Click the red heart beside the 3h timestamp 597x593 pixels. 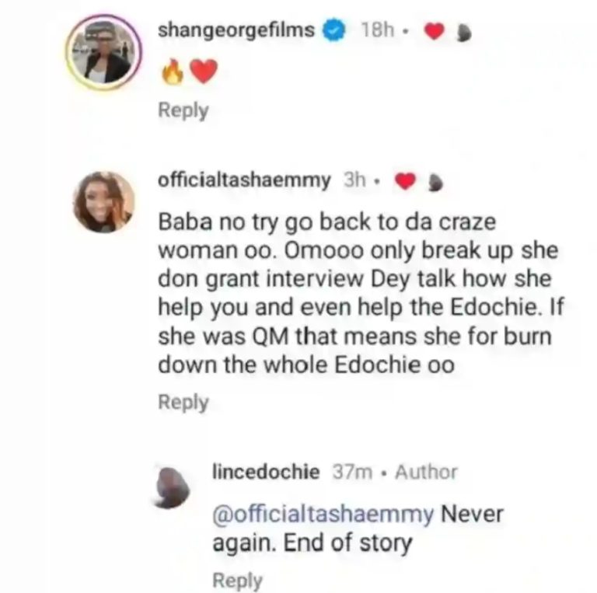click(x=404, y=181)
